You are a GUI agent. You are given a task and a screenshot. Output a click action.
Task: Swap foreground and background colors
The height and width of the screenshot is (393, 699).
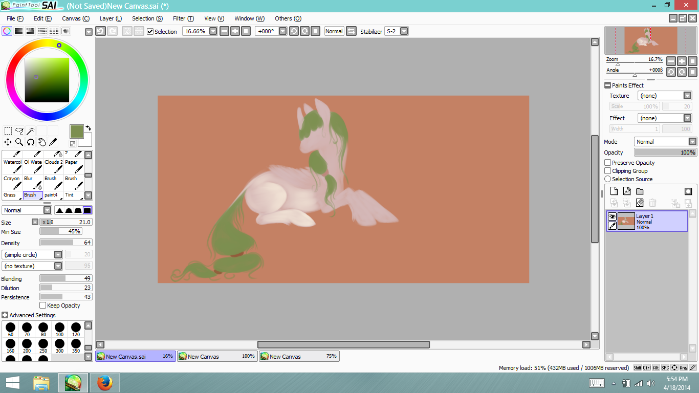click(88, 128)
